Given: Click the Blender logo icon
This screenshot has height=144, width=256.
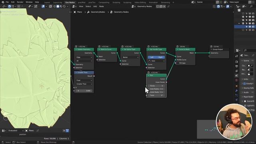Looking at the screenshot, I should click(3, 2).
